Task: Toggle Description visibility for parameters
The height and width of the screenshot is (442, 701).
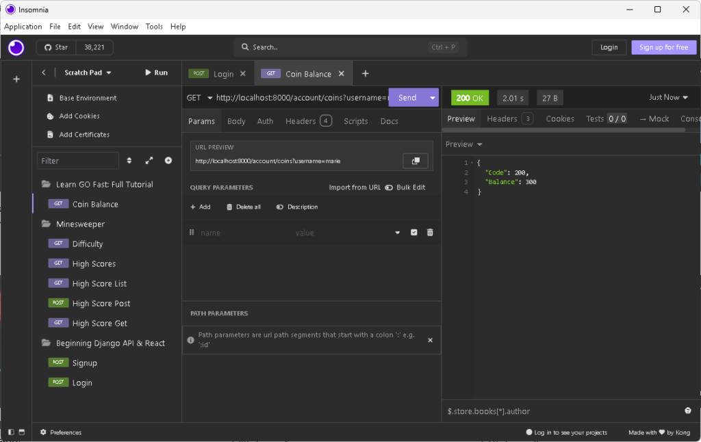Action: pyautogui.click(x=296, y=207)
